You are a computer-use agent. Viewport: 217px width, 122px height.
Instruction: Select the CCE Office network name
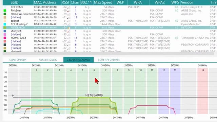pyautogui.click(x=17, y=7)
